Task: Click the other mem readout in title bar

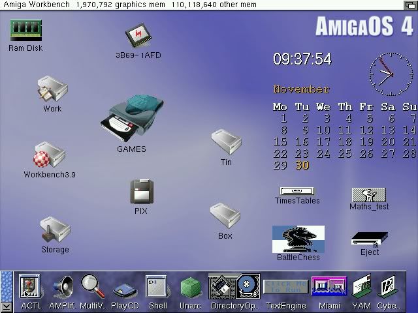Action: (214, 5)
